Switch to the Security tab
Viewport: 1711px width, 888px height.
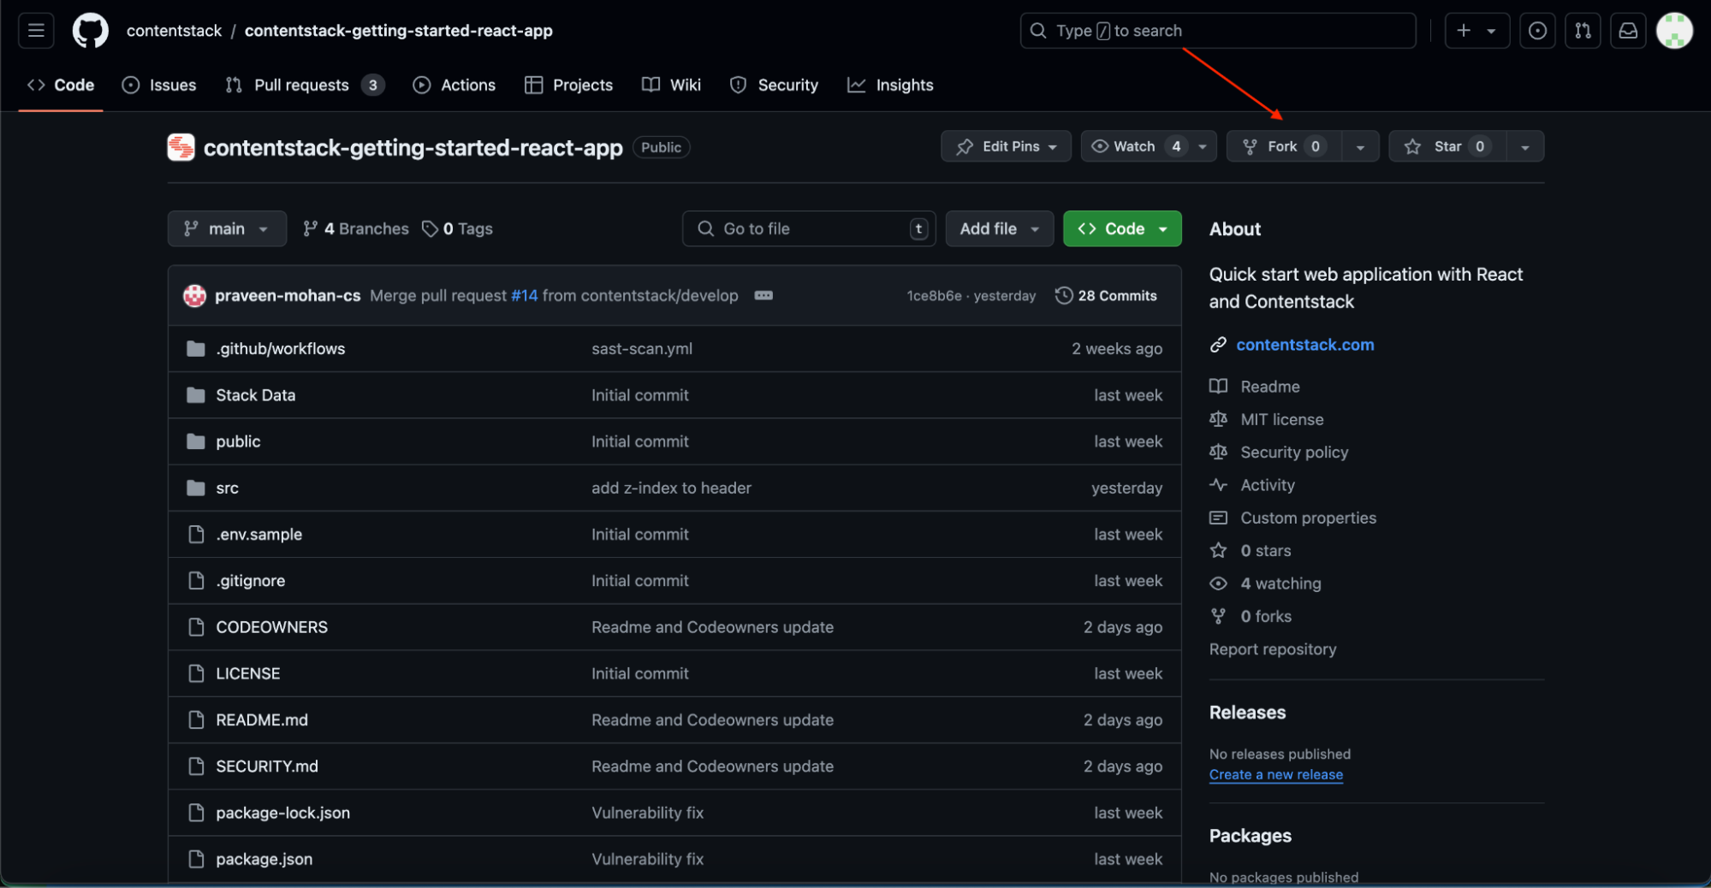click(774, 85)
